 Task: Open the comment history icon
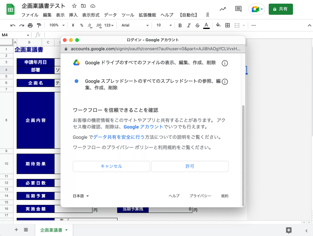click(x=238, y=9)
